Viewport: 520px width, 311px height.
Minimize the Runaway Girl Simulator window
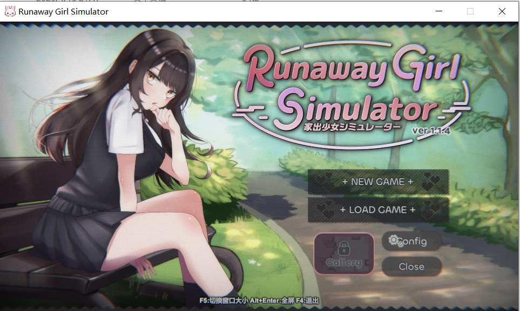coord(439,11)
